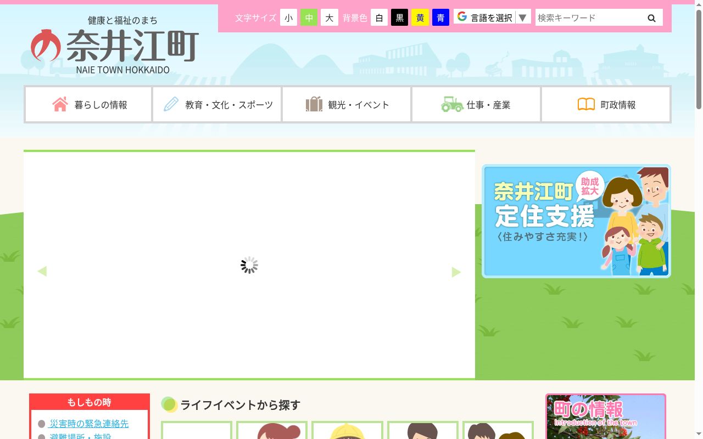Screen dimensions: 703x439
Task: Open the 言語を選択 language dropdown
Action: [x=492, y=18]
